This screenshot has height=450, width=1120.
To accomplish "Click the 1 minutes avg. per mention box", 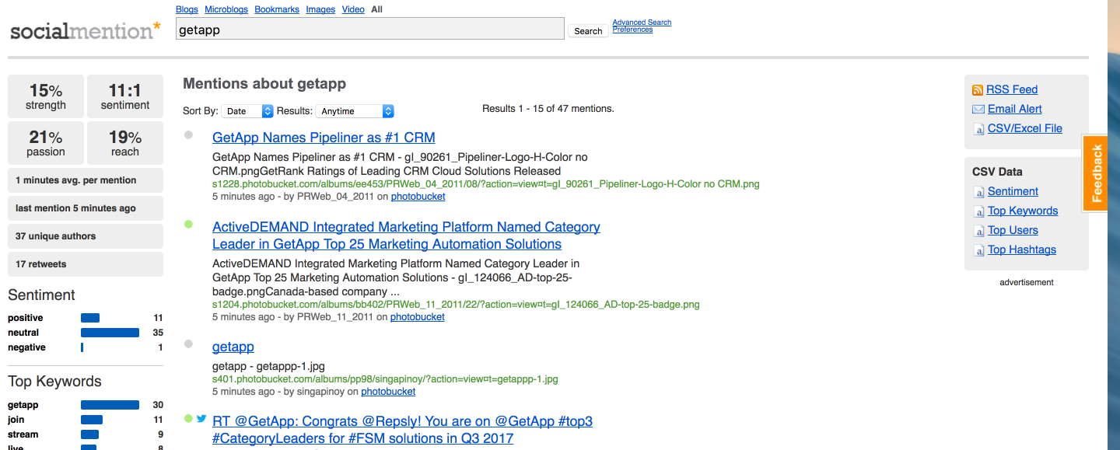I will pos(86,180).
